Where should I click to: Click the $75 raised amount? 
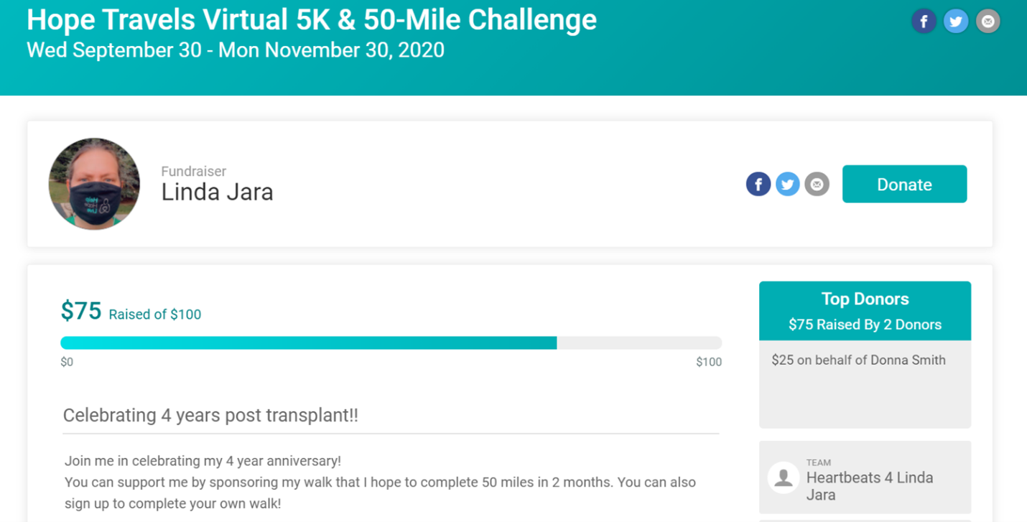point(81,311)
